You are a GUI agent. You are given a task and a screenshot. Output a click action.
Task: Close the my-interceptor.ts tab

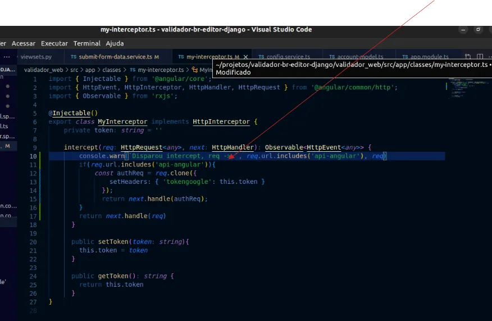click(x=245, y=57)
